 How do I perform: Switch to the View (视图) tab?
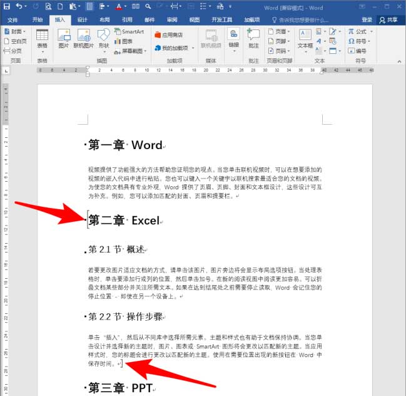point(194,19)
